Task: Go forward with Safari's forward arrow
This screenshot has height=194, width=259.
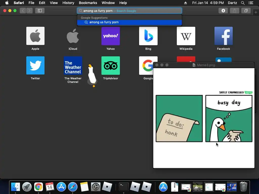Action: (29, 11)
